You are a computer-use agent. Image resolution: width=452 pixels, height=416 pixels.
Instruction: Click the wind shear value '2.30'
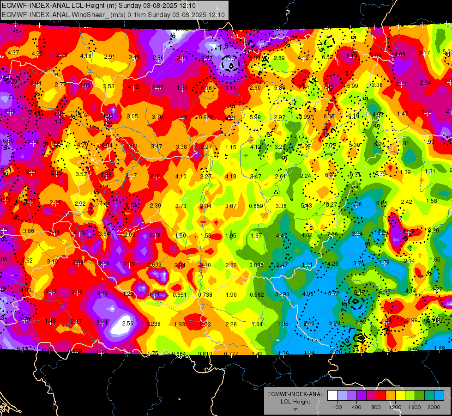click(156, 206)
